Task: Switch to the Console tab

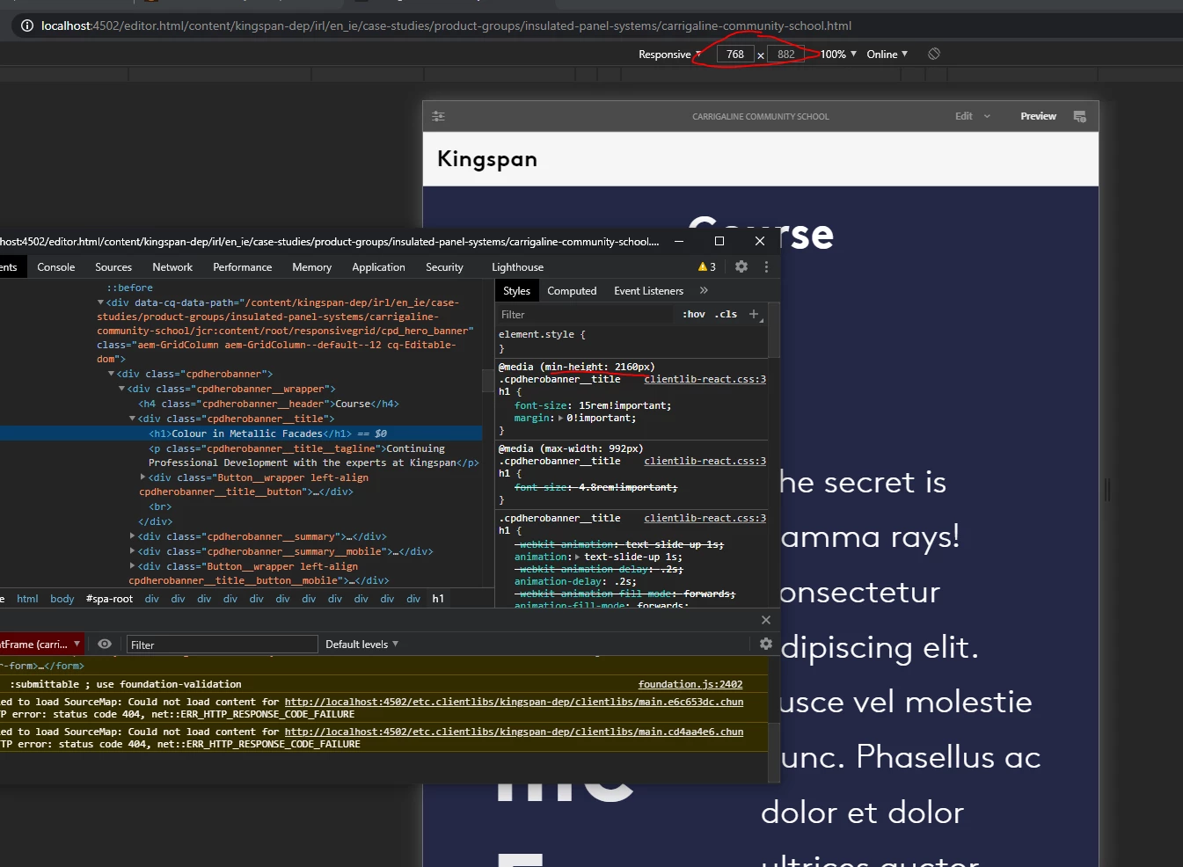Action: point(56,266)
